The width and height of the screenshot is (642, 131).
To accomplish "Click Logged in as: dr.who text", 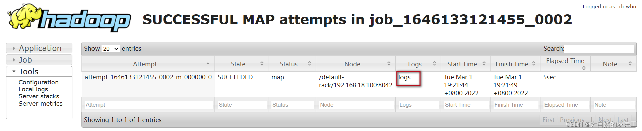I will (x=609, y=6).
